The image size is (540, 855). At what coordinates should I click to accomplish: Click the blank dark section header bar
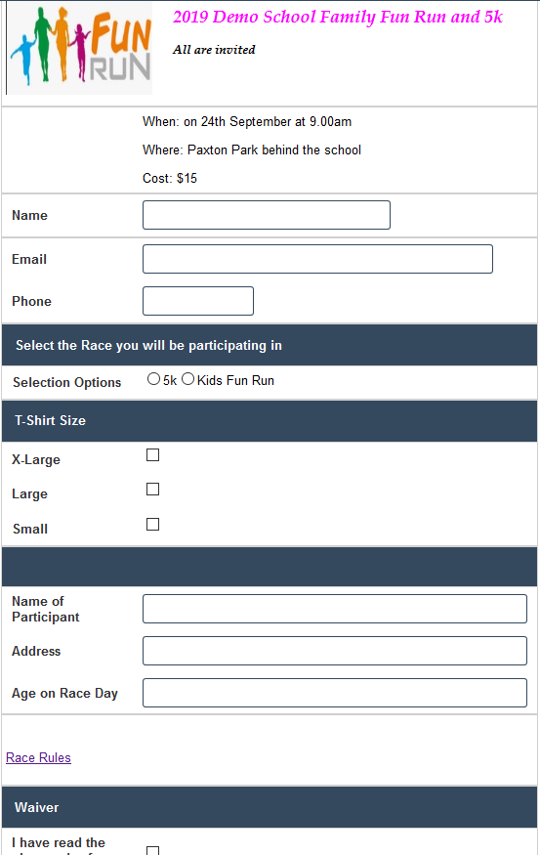[x=270, y=567]
